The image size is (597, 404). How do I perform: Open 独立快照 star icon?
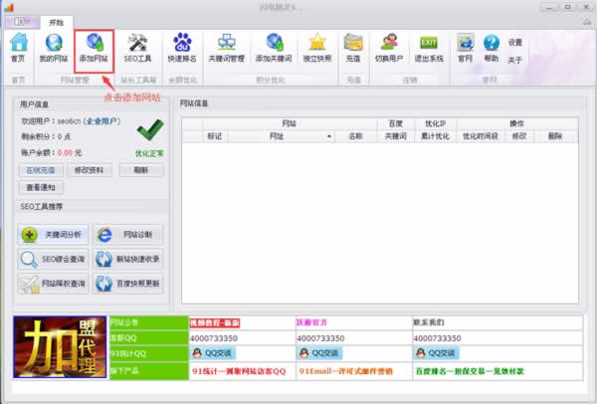317,47
